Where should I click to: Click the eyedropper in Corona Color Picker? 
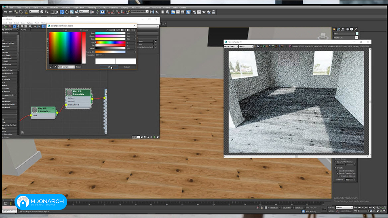[51, 67]
